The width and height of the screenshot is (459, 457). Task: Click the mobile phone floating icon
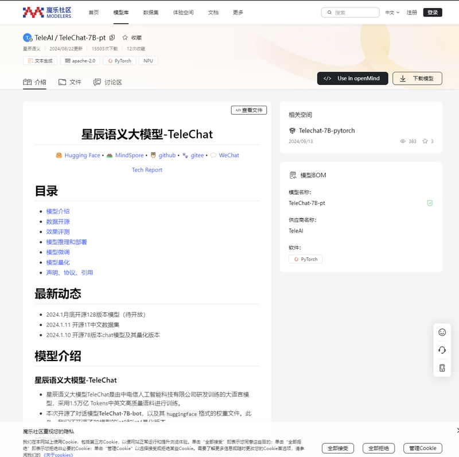coord(442,368)
